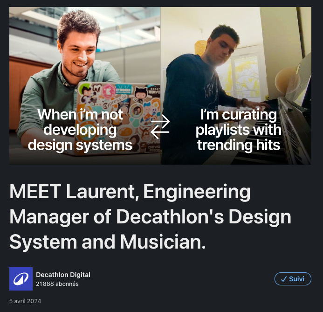Click the GitHub Octocat sticker on laptop
This screenshot has height=312, width=323.
click(141, 94)
